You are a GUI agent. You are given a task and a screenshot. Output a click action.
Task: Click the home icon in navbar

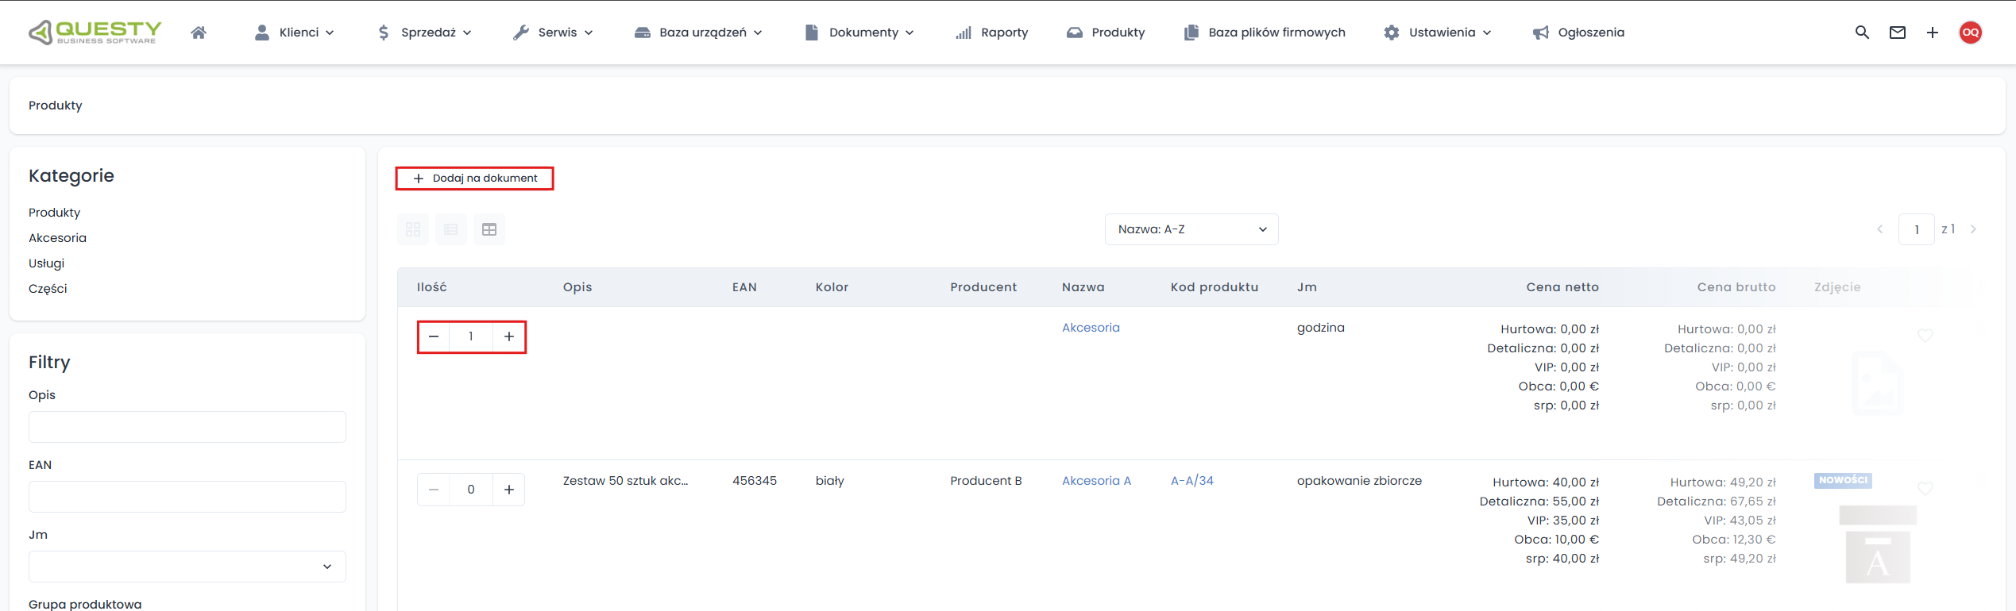point(199,33)
